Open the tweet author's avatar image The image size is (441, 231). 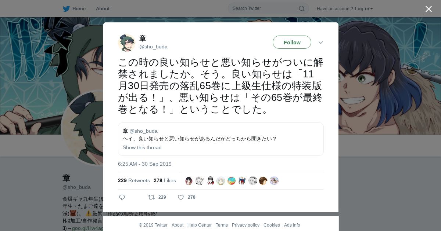127,43
